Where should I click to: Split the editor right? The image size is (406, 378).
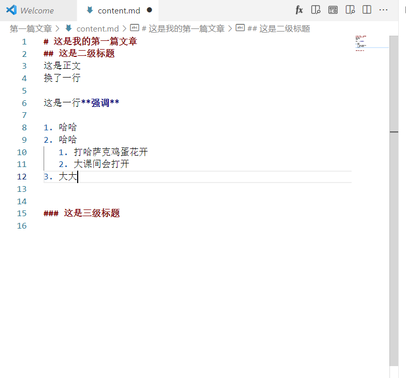tap(367, 10)
